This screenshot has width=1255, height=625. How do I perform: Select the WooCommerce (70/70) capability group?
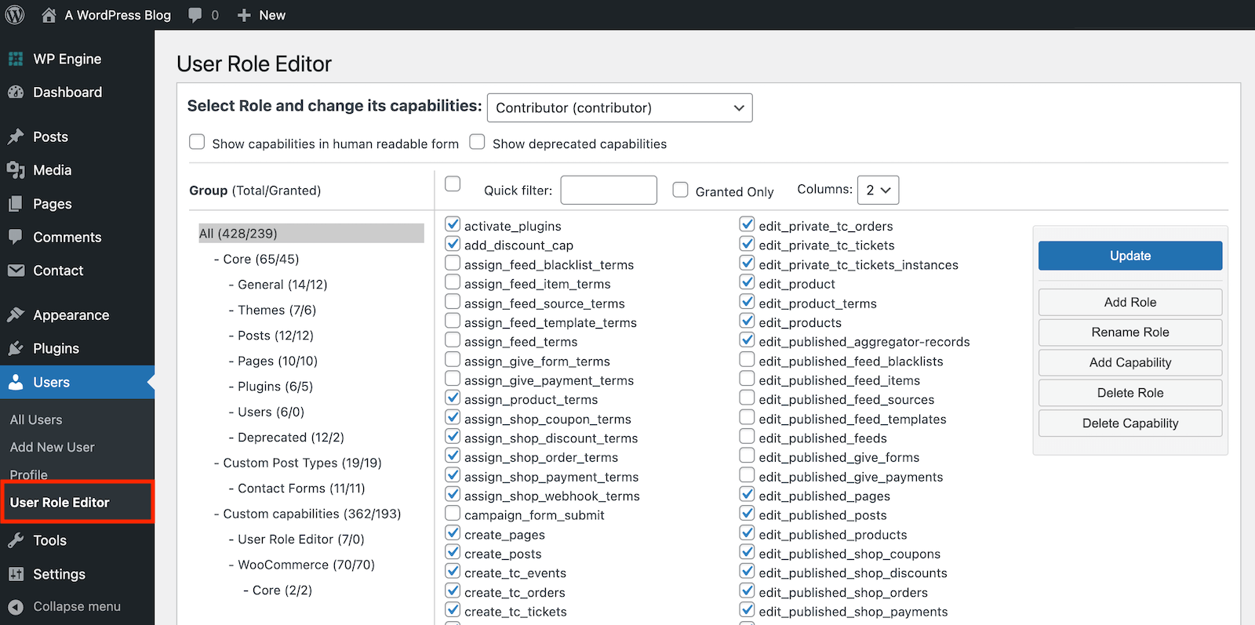pyautogui.click(x=306, y=565)
